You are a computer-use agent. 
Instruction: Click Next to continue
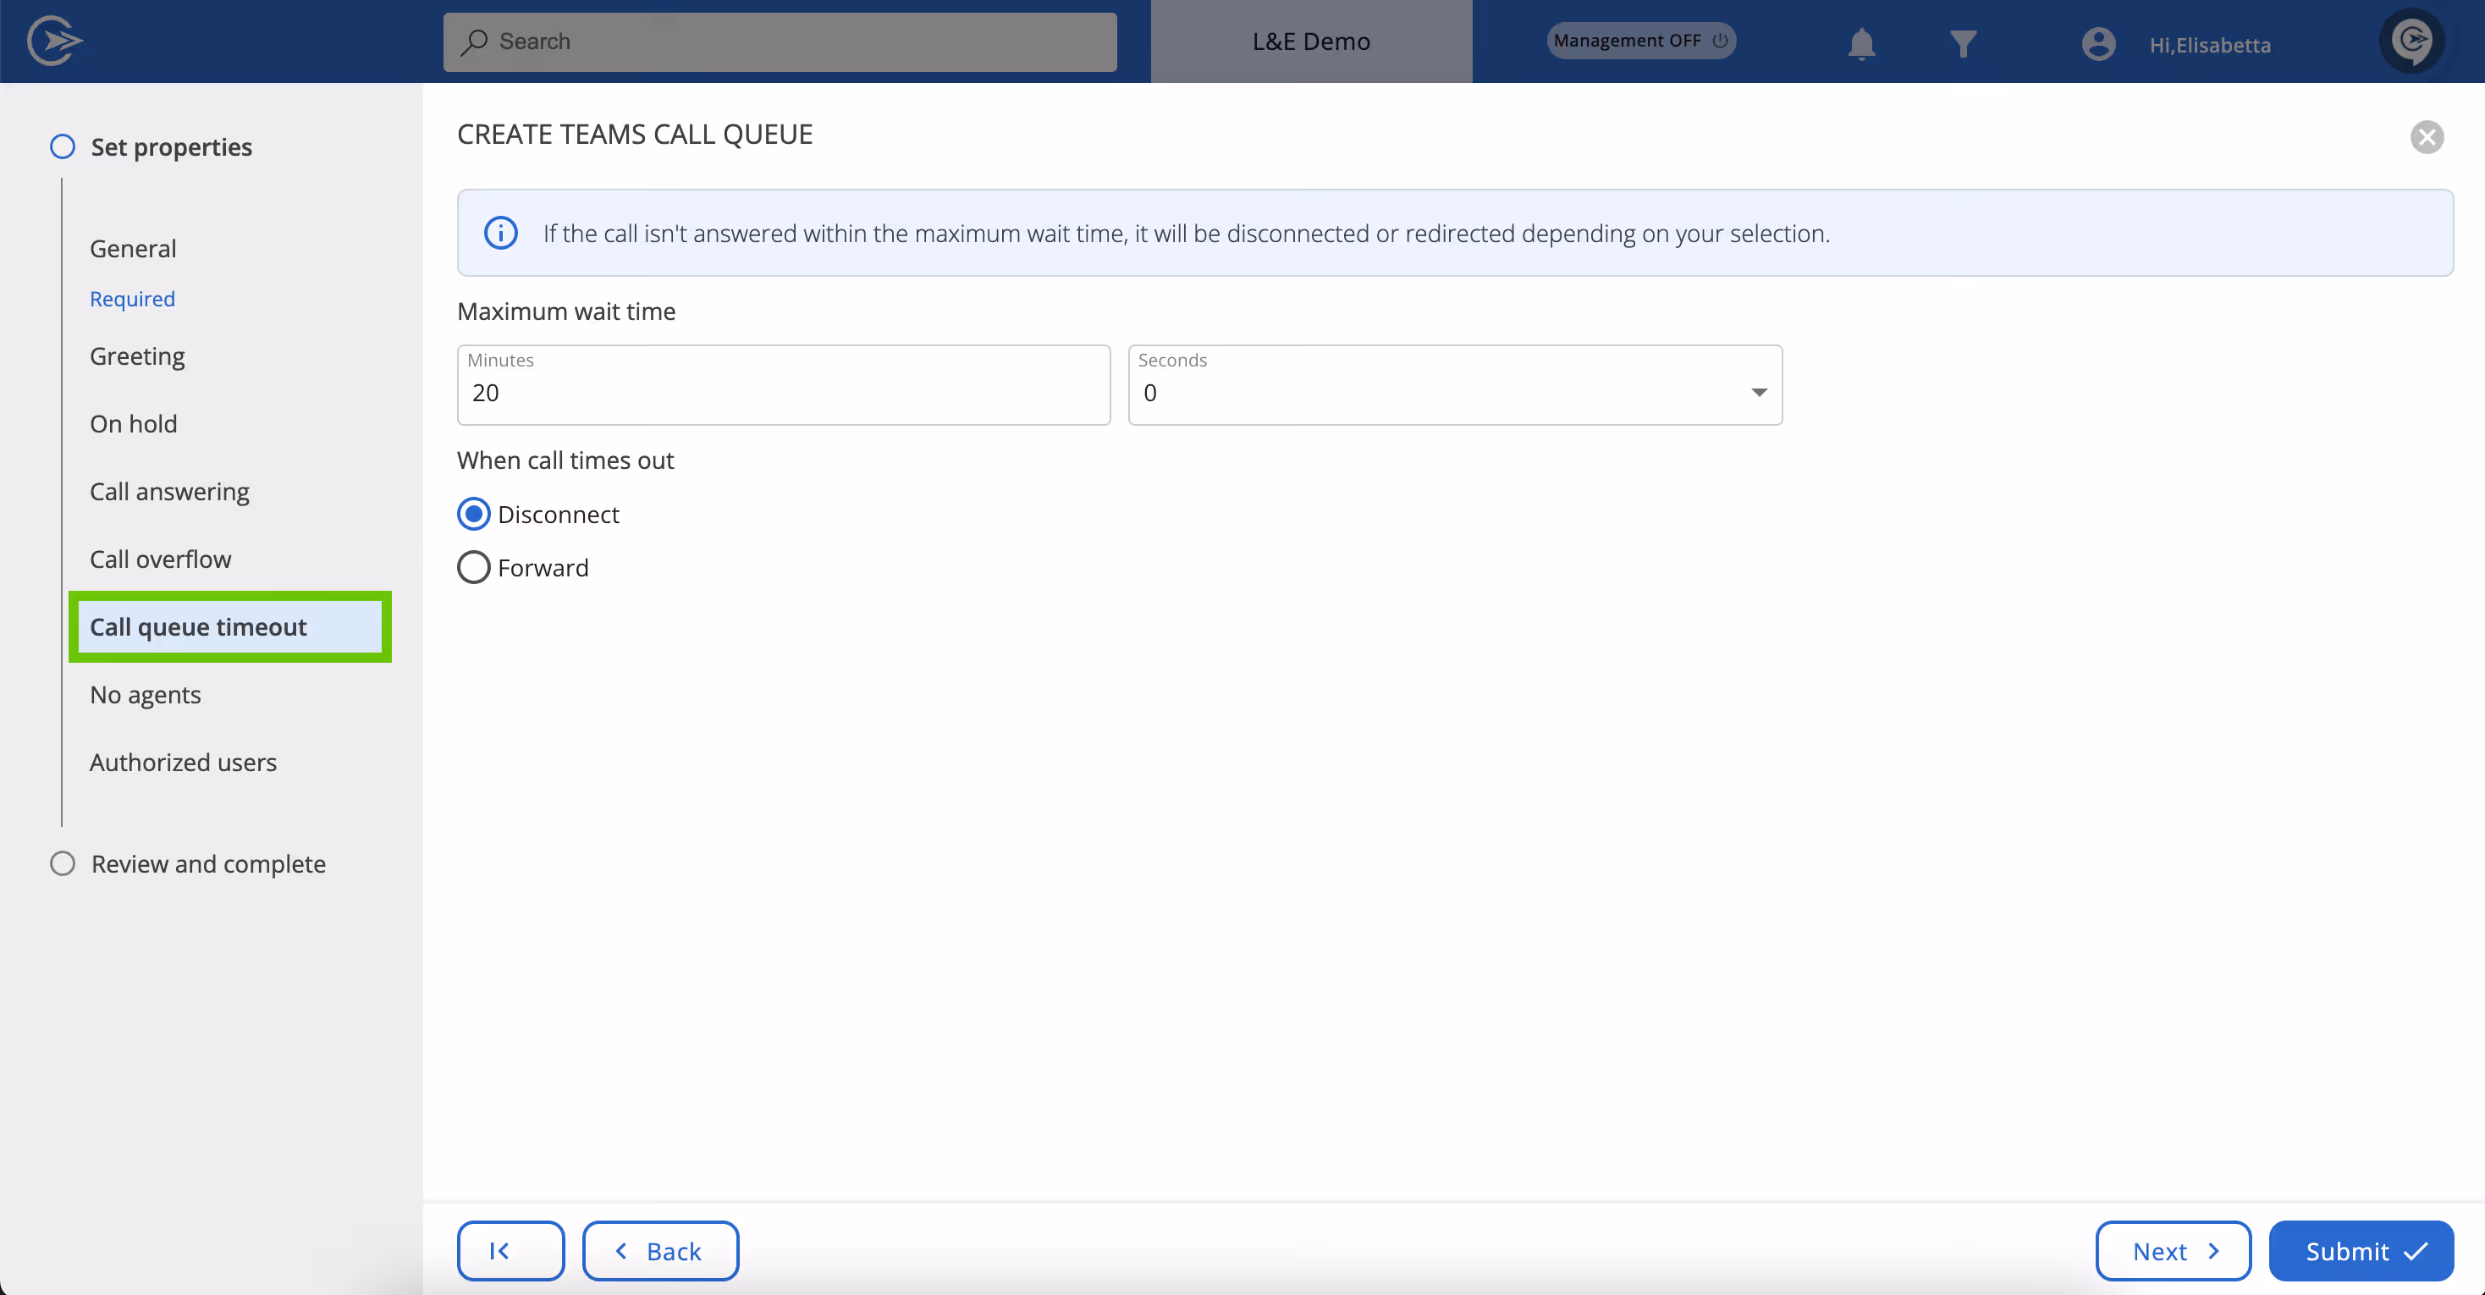(x=2173, y=1251)
